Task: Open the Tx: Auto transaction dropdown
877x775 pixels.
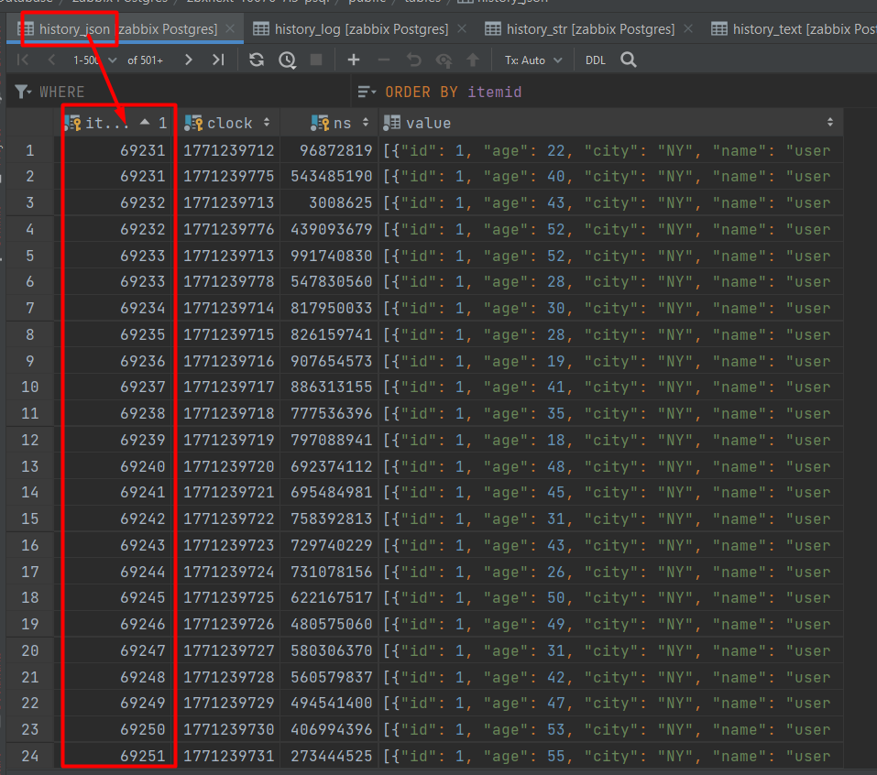Action: [530, 60]
